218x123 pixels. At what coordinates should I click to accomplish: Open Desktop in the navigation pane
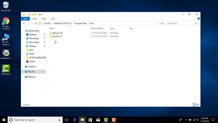(33, 35)
